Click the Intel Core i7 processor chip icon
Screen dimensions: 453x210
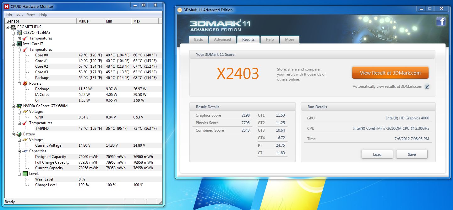coord(19,44)
